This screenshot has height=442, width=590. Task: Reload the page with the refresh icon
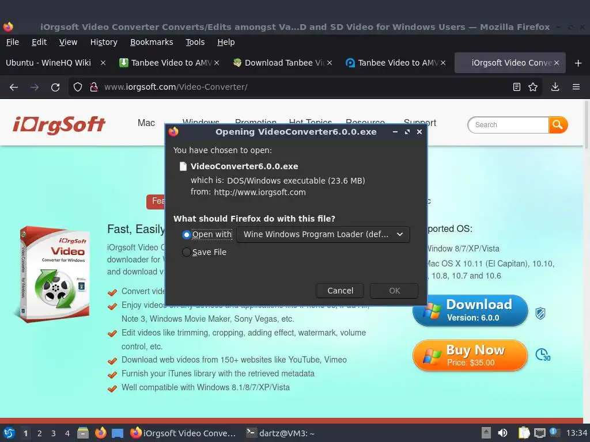[55, 87]
